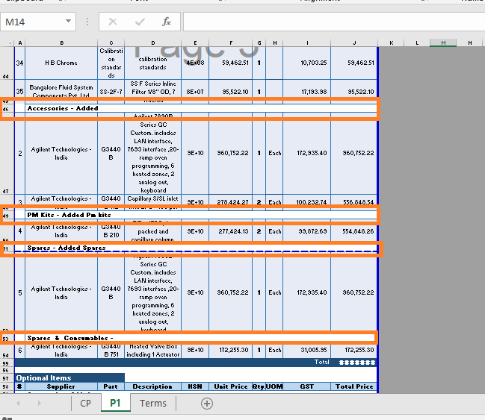The height and width of the screenshot is (420, 485).
Task: Select the 'Total Price' column heading cell
Action: point(354,386)
